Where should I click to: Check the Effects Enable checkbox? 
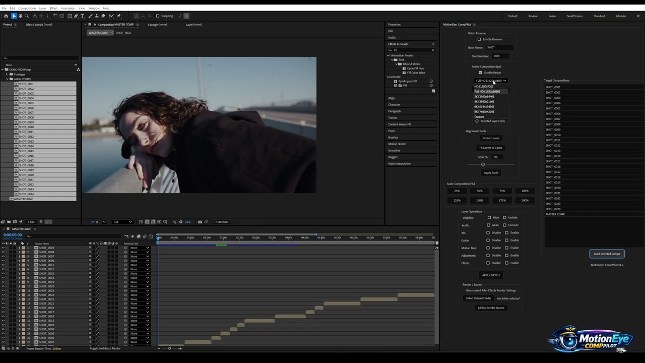pyautogui.click(x=506, y=263)
